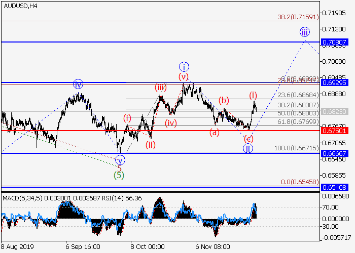Viewport: 355px width, 253px height.
Task: Click the AUDUSD,H4 chart title
Action: (19, 6)
